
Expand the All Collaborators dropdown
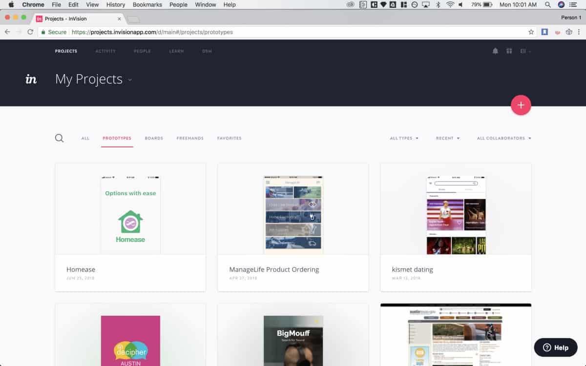pyautogui.click(x=503, y=138)
